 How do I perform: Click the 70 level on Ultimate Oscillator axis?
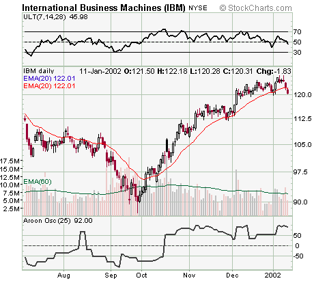point(298,31)
